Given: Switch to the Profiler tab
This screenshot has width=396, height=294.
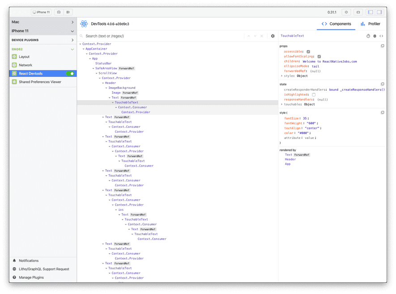Looking at the screenshot, I should click(x=374, y=24).
